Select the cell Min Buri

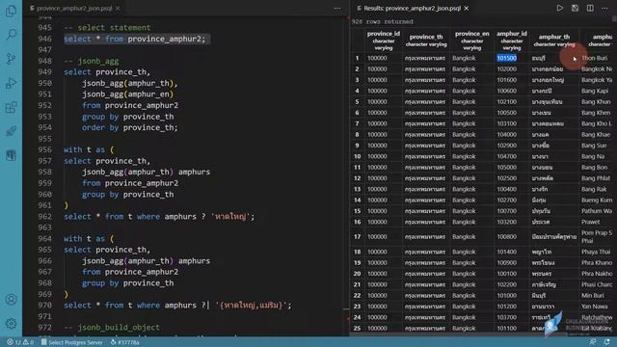(592, 296)
